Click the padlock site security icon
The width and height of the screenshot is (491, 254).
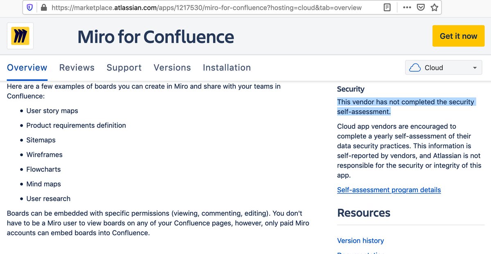point(44,7)
